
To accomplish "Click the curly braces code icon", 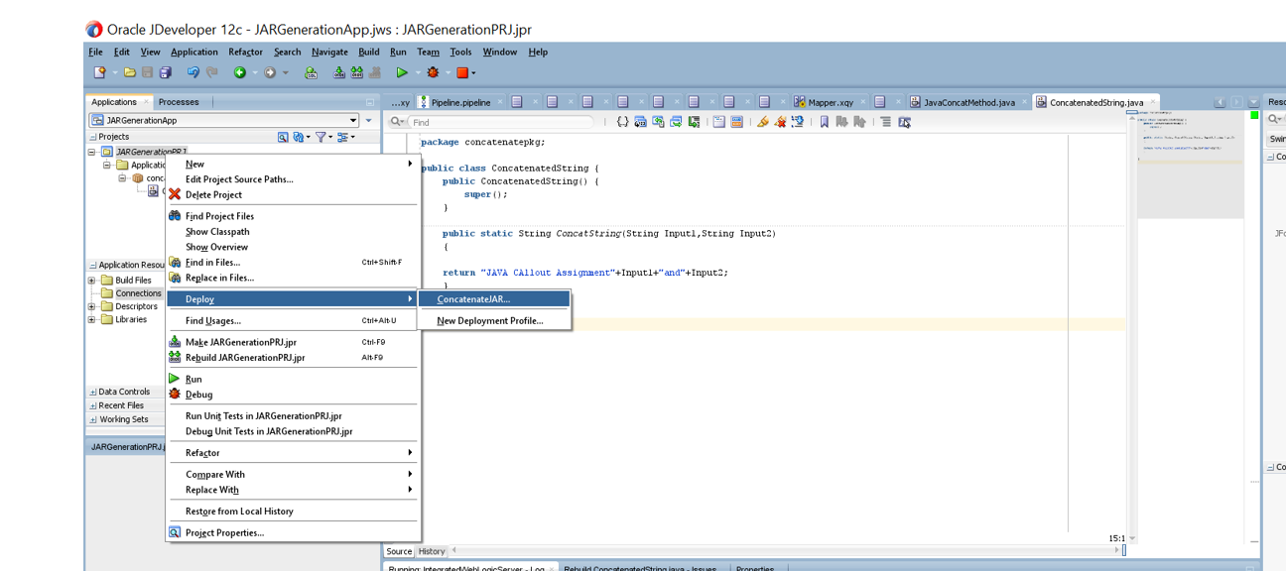I will coord(622,122).
